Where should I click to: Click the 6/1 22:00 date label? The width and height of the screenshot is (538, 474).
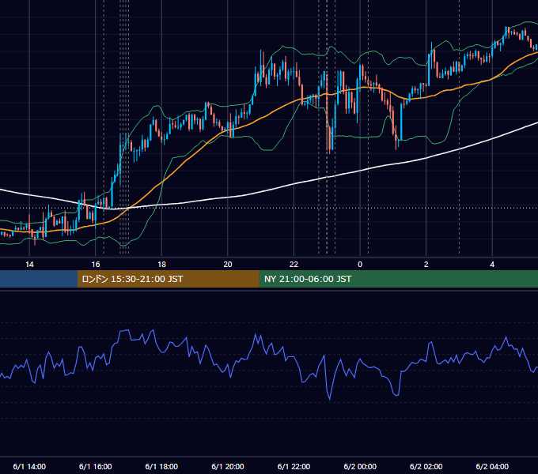pyautogui.click(x=294, y=466)
